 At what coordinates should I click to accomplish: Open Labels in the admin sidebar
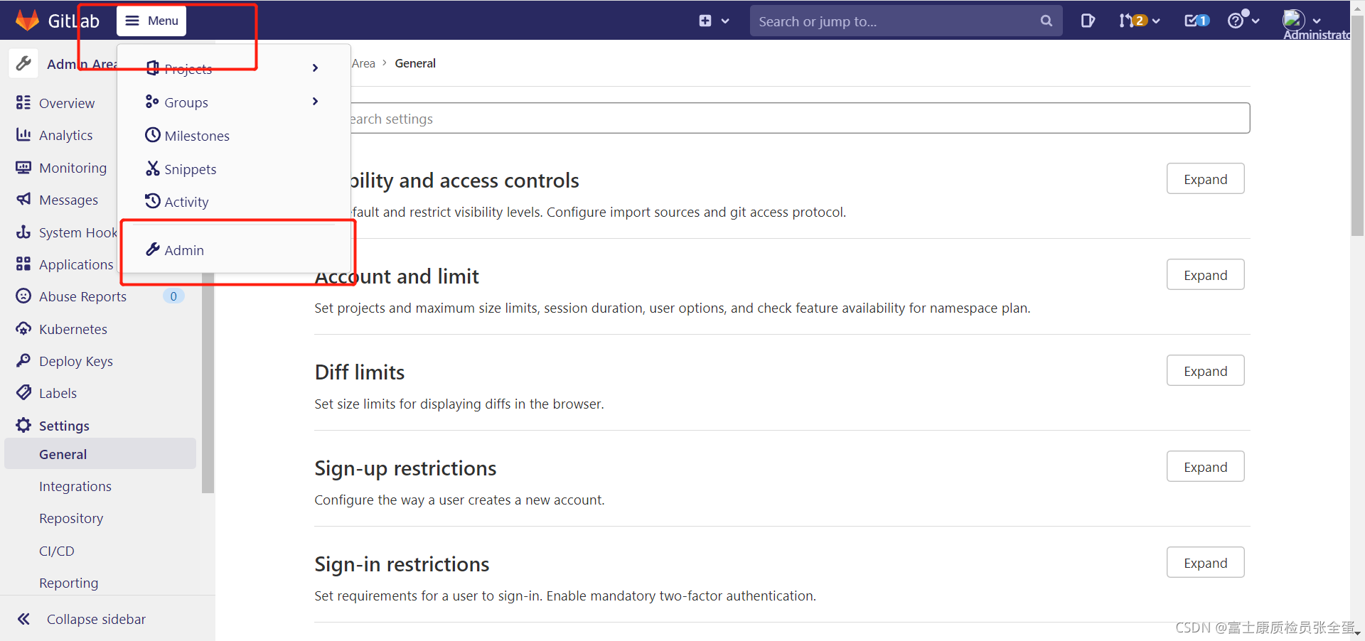(57, 392)
